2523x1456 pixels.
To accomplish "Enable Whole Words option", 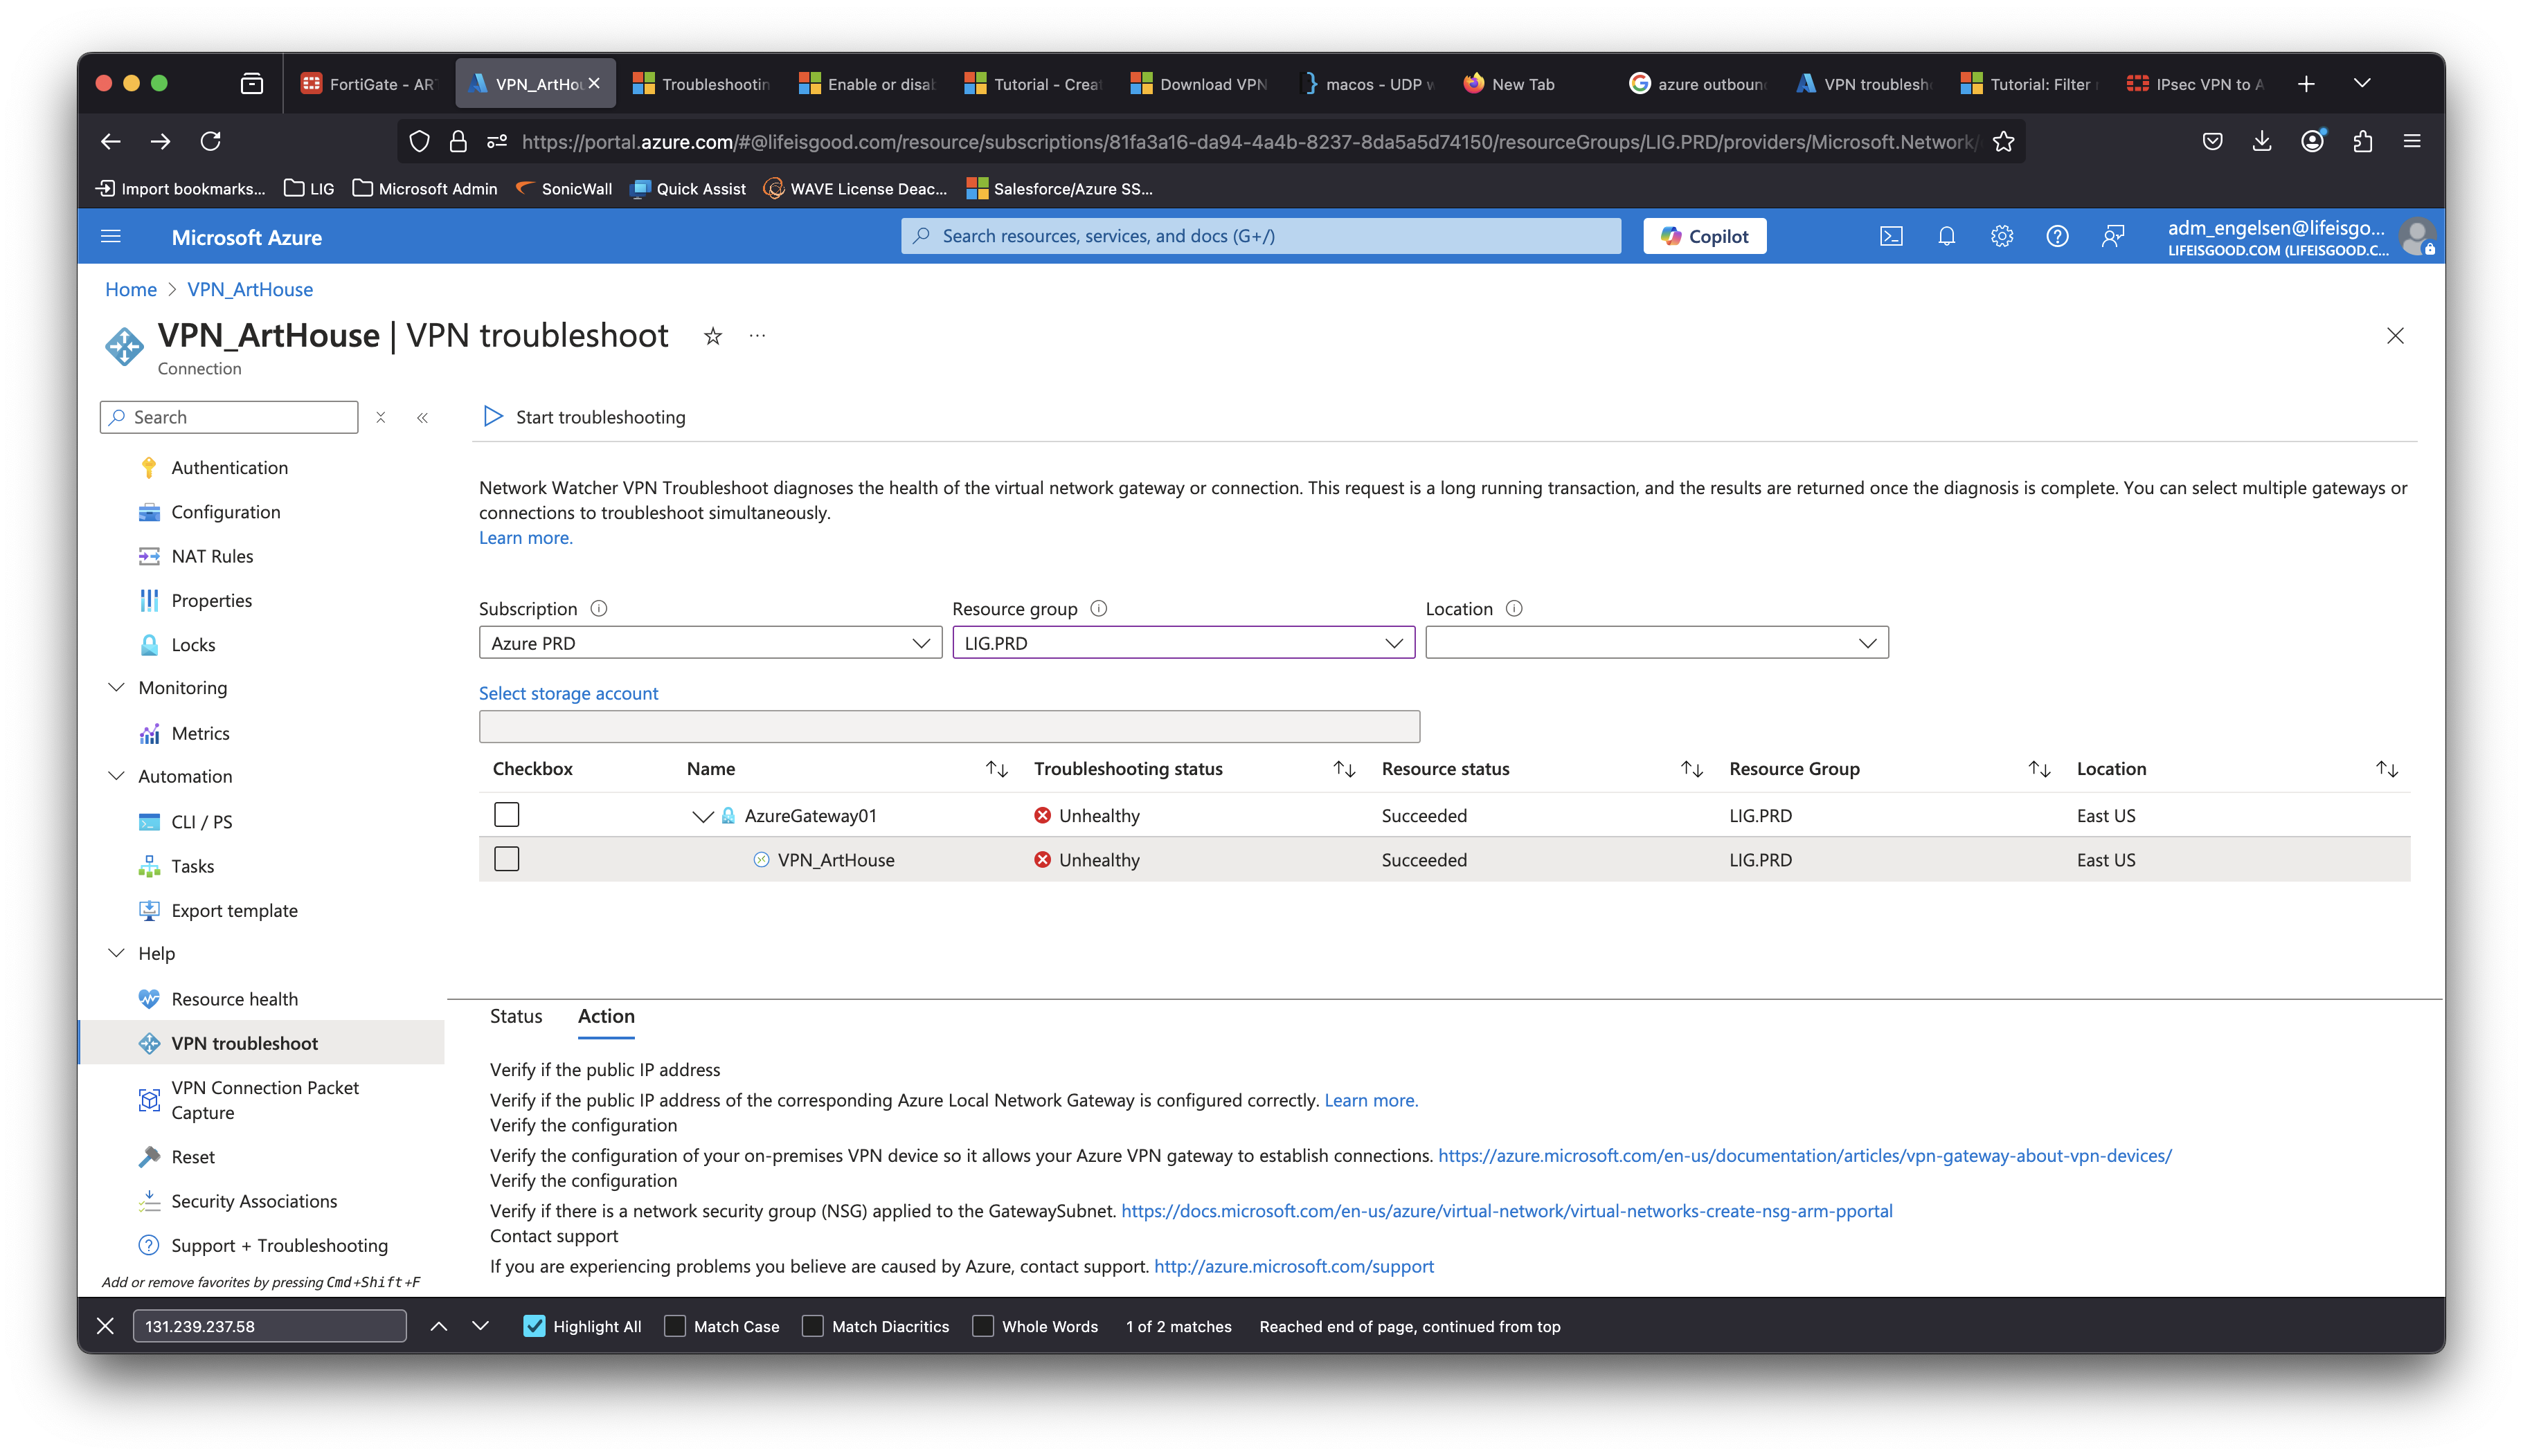I will 983,1326.
